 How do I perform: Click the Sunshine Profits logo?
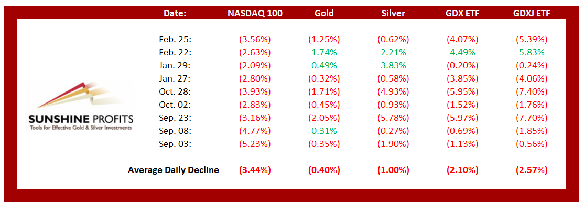(80, 105)
